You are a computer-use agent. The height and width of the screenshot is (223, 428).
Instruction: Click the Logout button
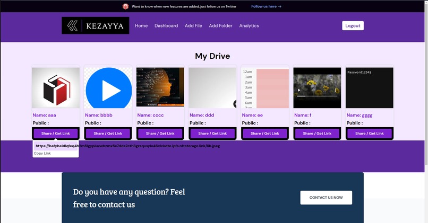(353, 25)
